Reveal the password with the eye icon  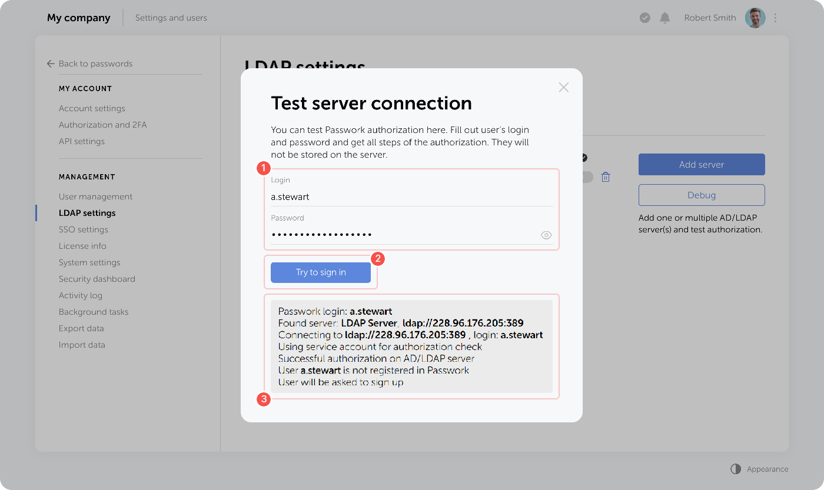pos(546,235)
